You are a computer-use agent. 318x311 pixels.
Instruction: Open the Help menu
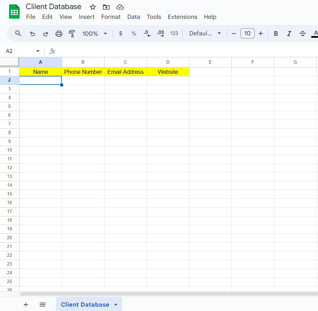pyautogui.click(x=210, y=17)
